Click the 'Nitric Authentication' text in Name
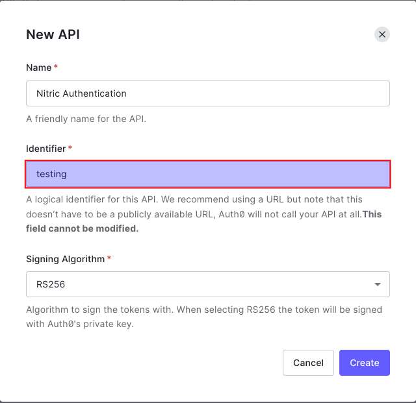 pos(81,93)
